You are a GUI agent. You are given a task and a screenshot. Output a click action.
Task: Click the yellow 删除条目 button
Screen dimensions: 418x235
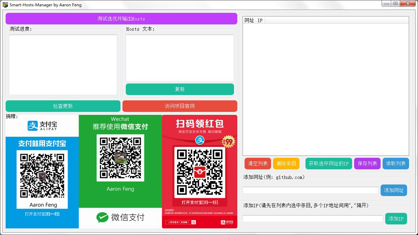pos(286,164)
